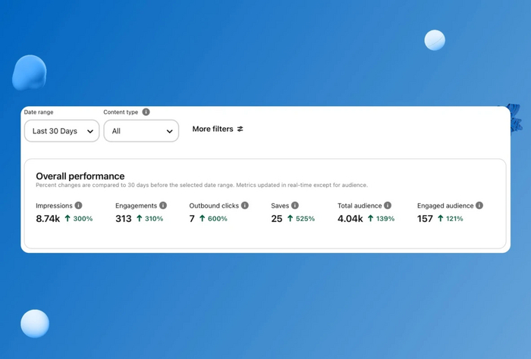Open the Date range dropdown
The width and height of the screenshot is (531, 359).
(61, 131)
